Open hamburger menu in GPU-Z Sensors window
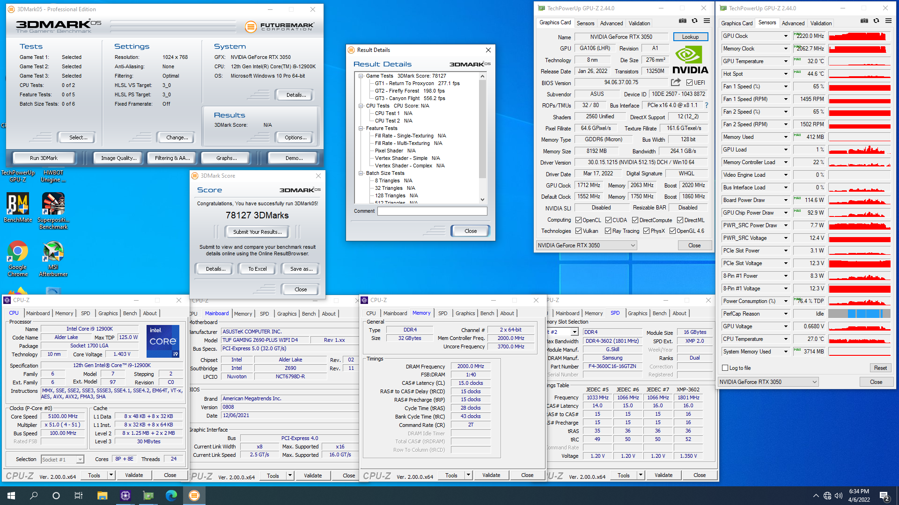Viewport: 899px width, 505px height. (888, 21)
